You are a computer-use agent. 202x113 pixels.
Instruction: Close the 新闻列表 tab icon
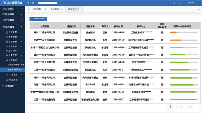[x=61, y=9]
